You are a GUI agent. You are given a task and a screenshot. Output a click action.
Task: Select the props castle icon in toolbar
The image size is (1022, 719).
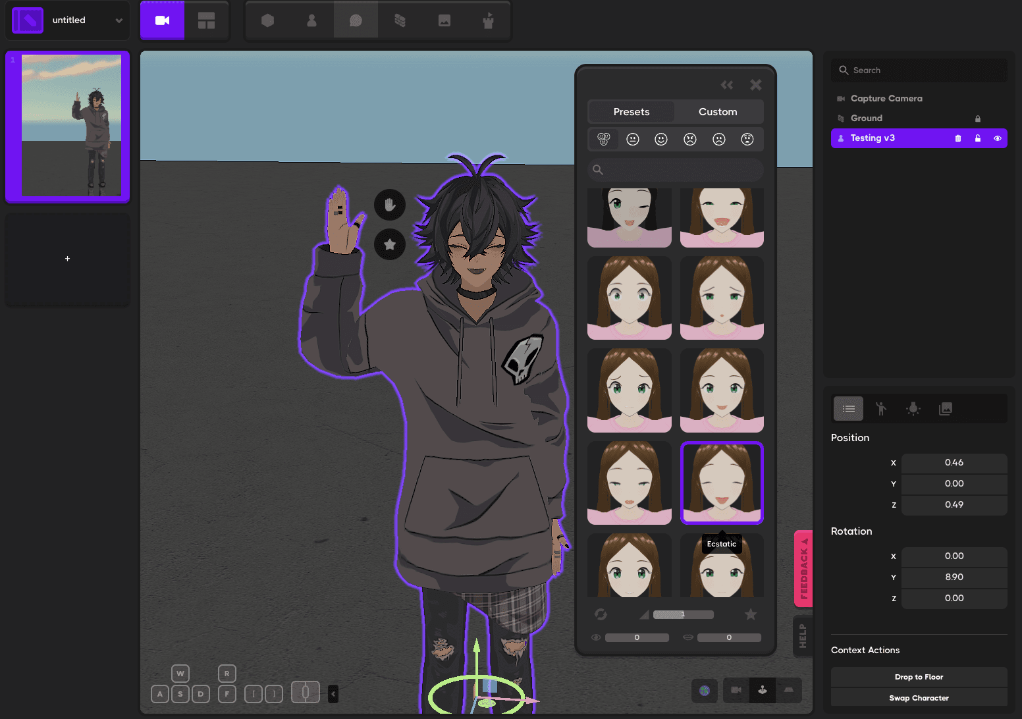488,20
